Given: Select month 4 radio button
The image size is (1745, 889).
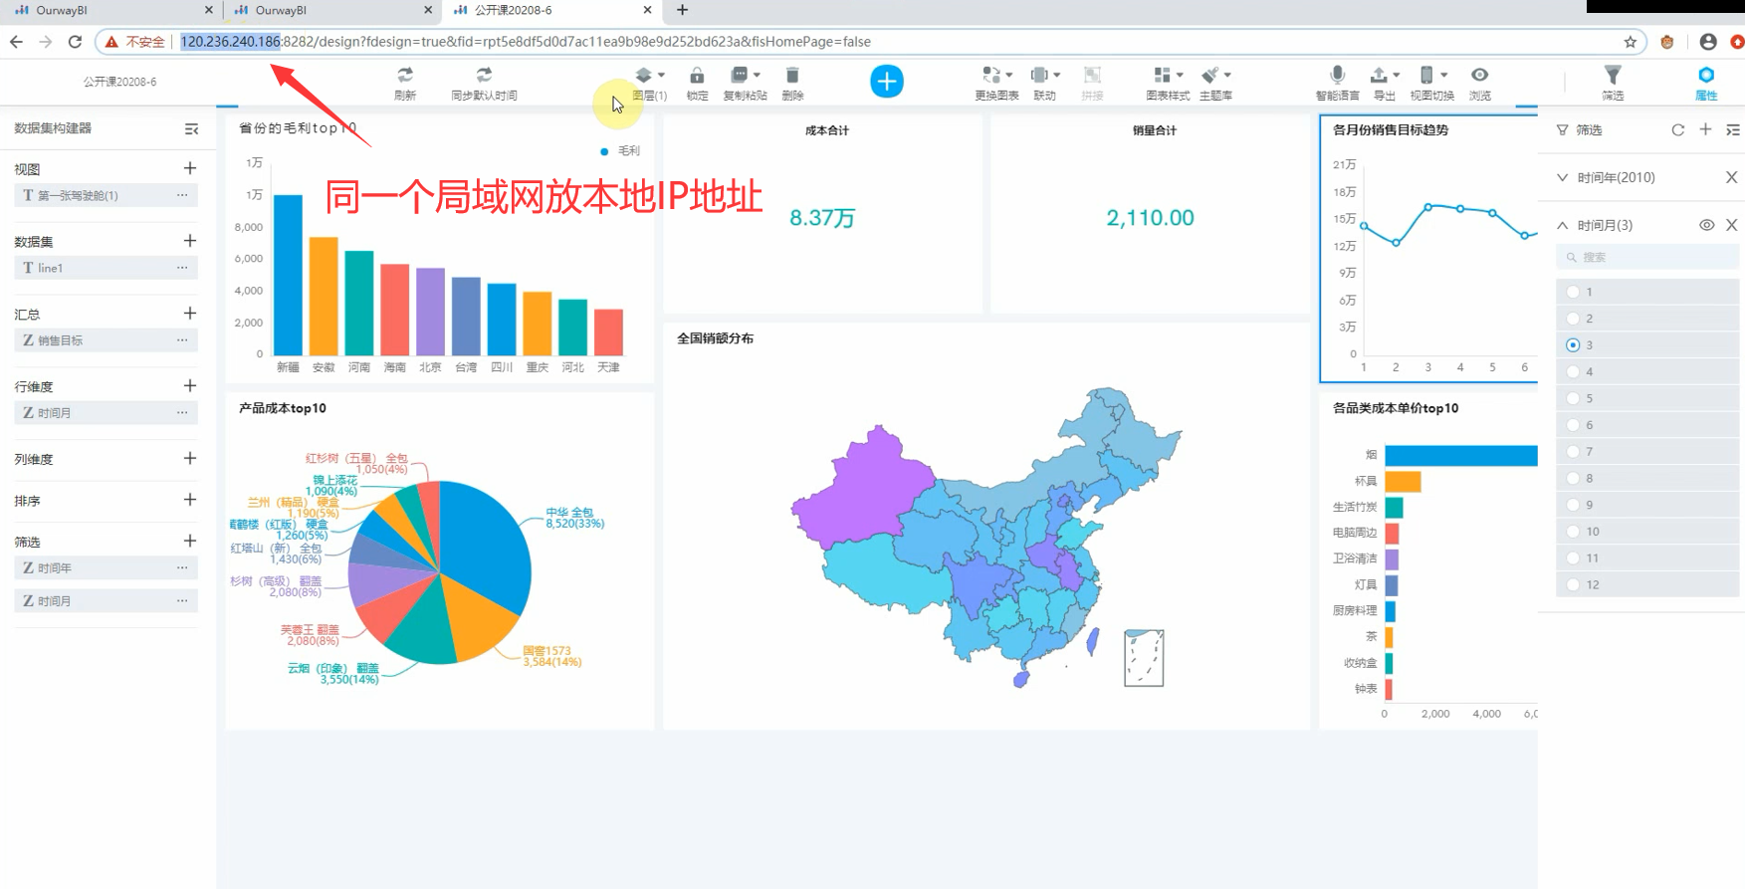Looking at the screenshot, I should 1573,371.
